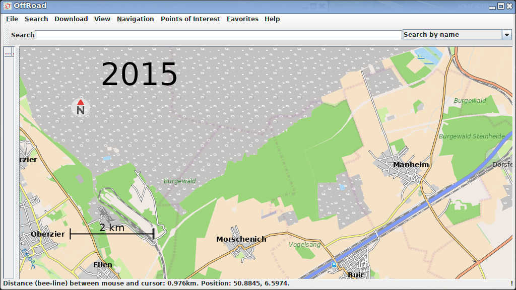Click the OffRoad application icon in title bar
The image size is (516, 290).
click(7, 6)
